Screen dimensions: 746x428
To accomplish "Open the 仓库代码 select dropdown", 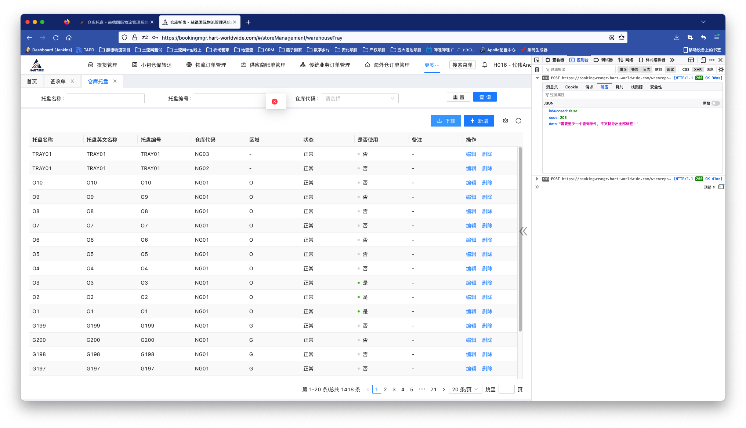I will click(x=359, y=98).
